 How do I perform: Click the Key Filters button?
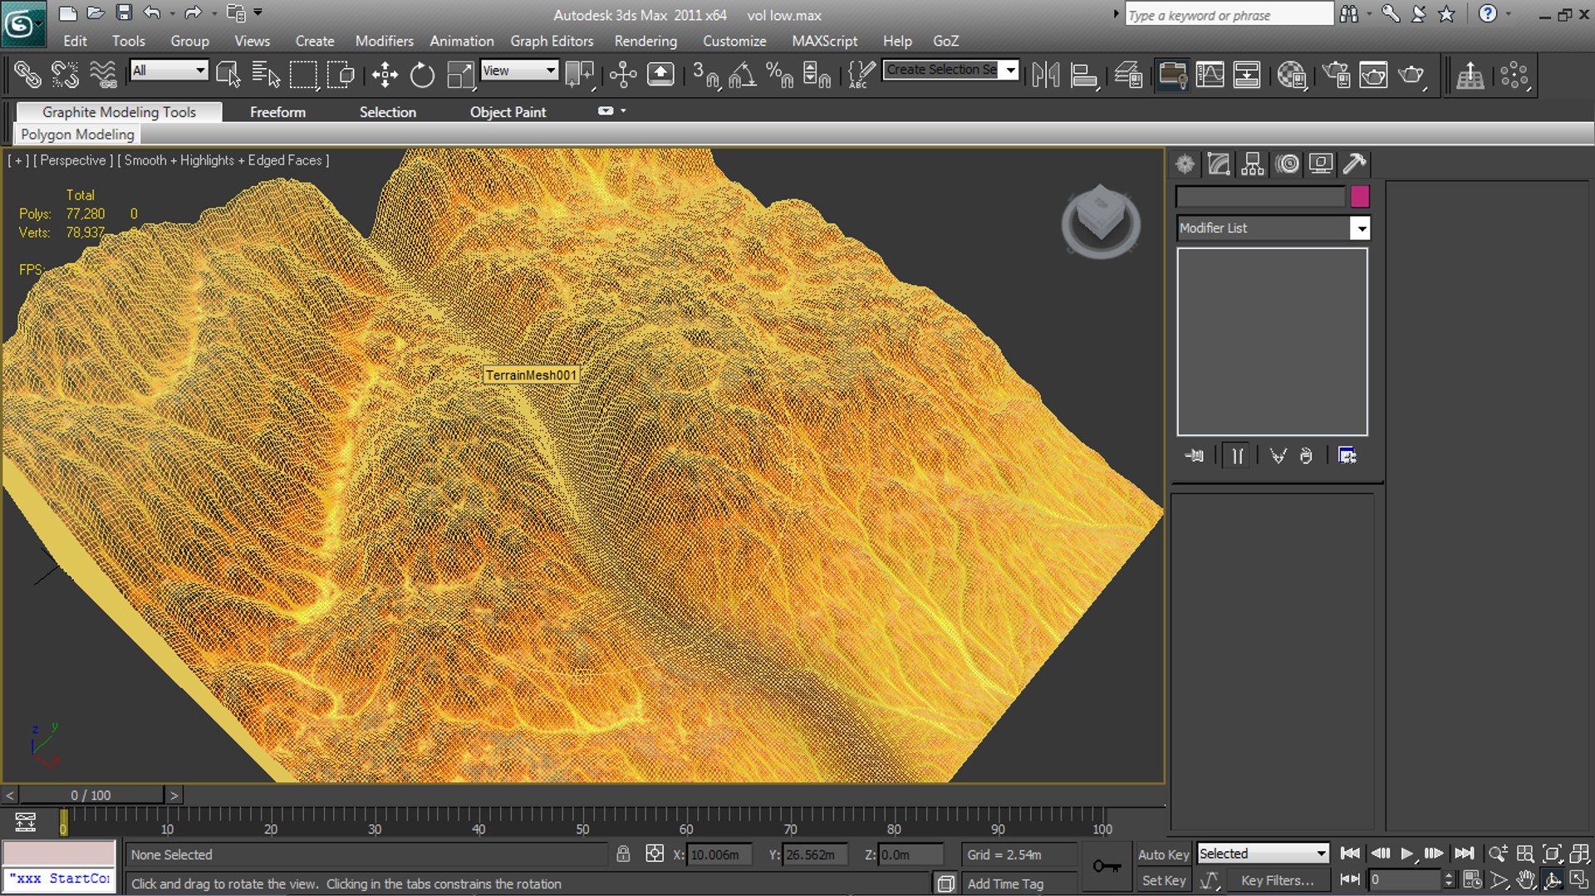point(1277,880)
